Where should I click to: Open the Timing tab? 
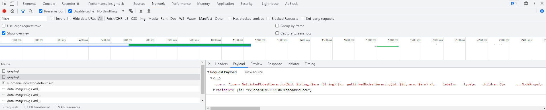click(310, 64)
